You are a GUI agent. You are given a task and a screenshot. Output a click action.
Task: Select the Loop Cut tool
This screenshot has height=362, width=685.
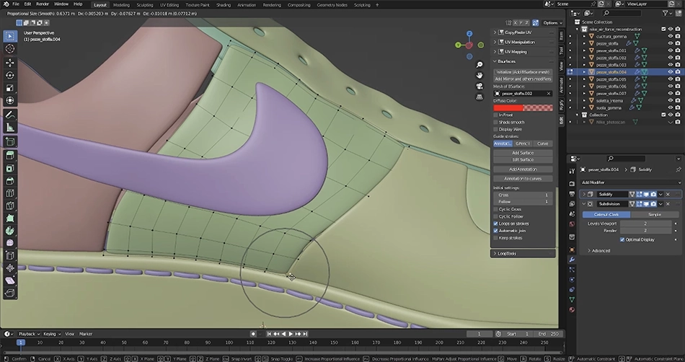pyautogui.click(x=10, y=193)
